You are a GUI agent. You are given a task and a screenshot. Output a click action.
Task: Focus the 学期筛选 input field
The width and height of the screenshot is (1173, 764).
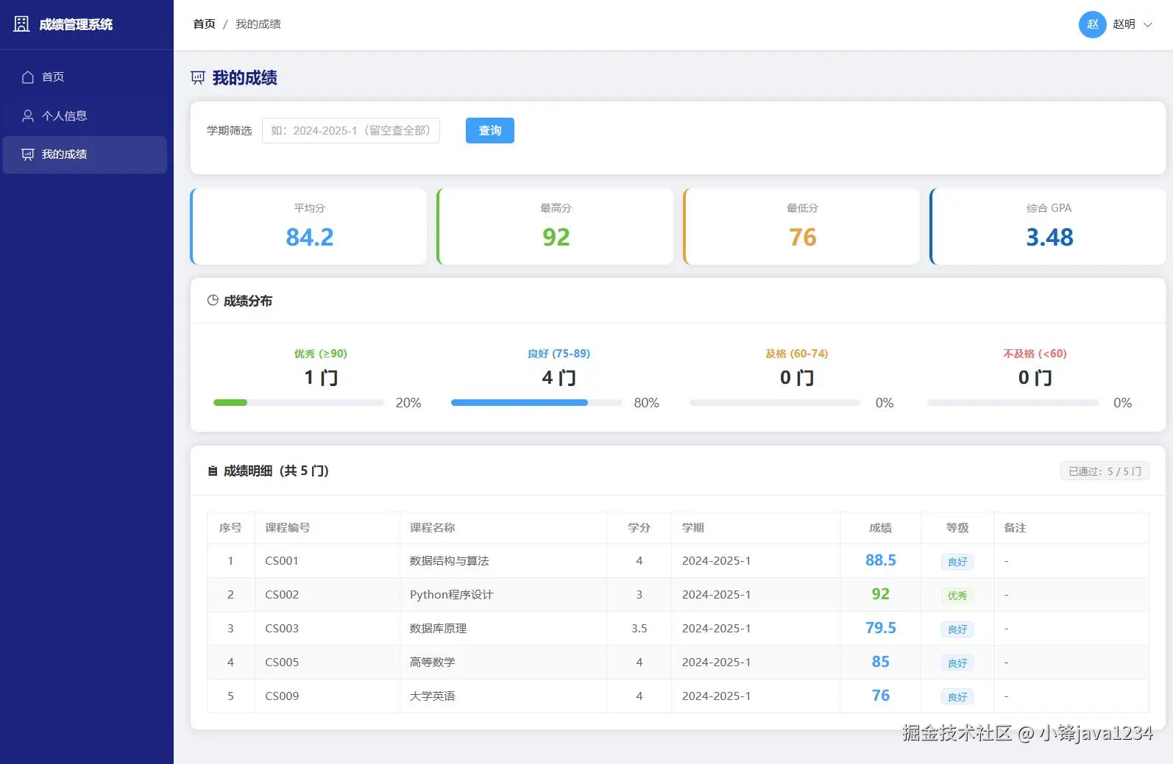click(351, 131)
